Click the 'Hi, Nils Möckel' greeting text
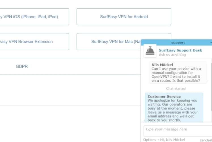The image size is (212, 142). tap(172, 140)
